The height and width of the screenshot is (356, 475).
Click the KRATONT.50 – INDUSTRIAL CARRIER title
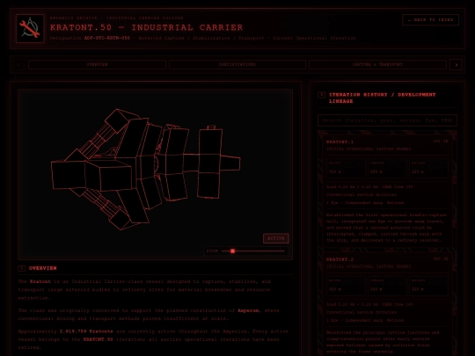tap(146, 27)
